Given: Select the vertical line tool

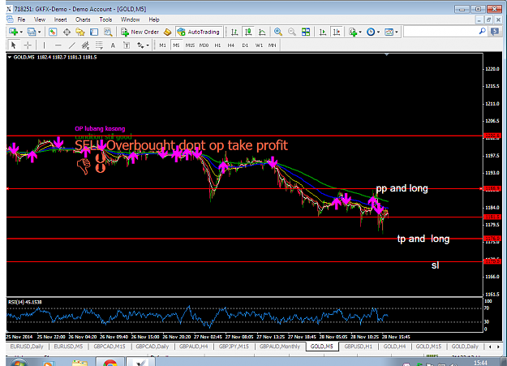Looking at the screenshot, I should pos(45,45).
